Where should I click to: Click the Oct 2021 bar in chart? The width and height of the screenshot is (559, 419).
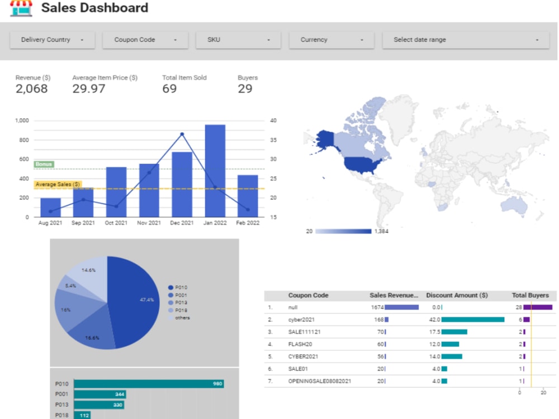[116, 192]
